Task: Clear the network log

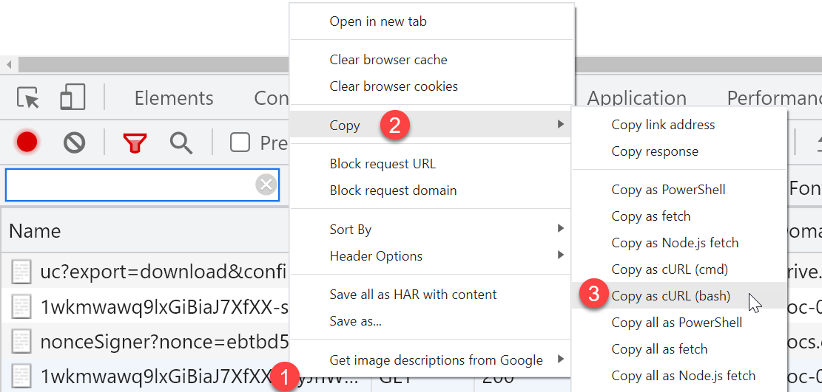Action: 75,142
